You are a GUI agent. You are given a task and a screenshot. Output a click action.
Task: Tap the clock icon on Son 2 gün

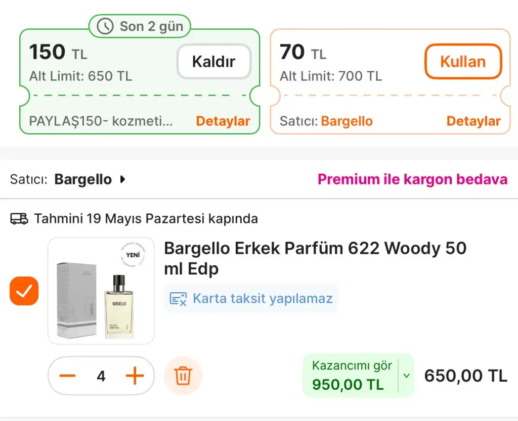pyautogui.click(x=105, y=26)
